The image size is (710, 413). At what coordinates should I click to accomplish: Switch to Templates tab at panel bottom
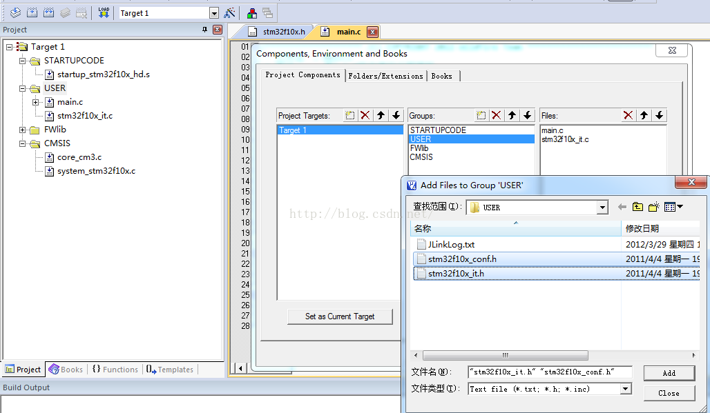click(x=170, y=369)
